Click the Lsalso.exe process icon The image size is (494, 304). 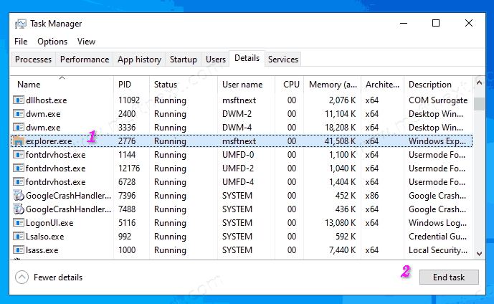click(19, 237)
